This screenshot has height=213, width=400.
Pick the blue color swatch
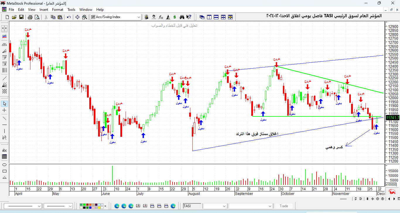90,208
